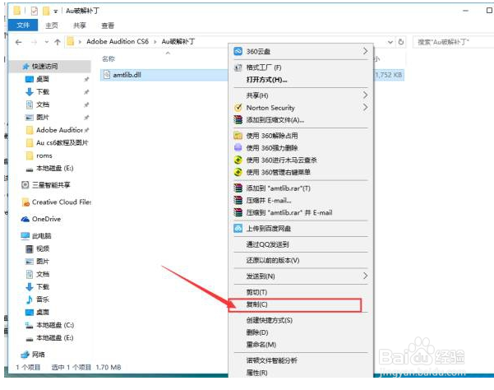Switch to the 查看 ribbon tab
Viewport: 494px width, 390px height.
(108, 26)
